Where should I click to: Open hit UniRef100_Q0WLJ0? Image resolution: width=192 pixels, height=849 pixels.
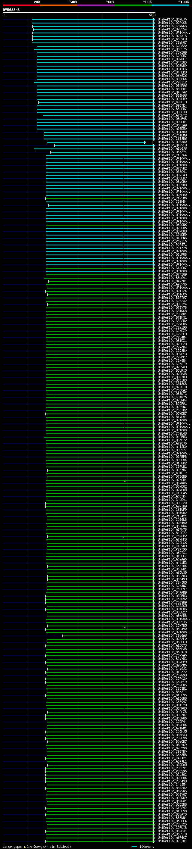click(172, 20)
